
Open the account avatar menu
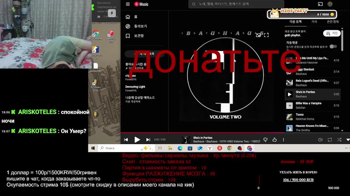[x=330, y=4]
